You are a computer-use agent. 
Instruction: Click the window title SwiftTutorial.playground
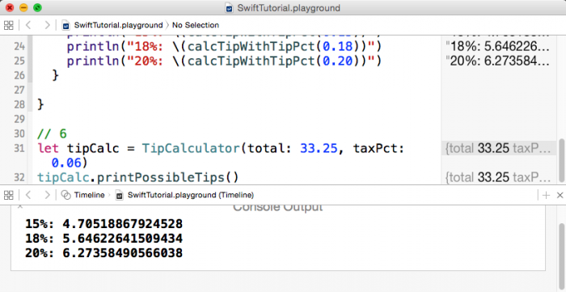pos(289,8)
